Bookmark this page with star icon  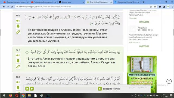[x=155, y=7]
